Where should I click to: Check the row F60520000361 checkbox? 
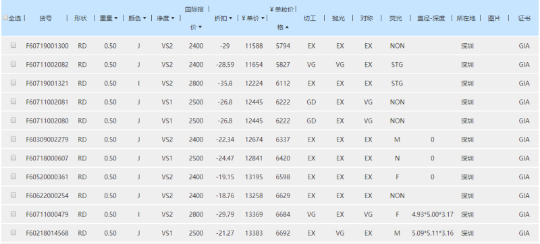[13, 177]
